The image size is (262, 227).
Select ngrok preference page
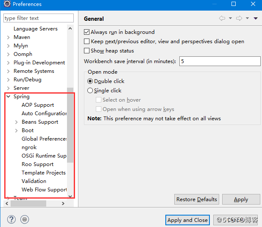(x=29, y=147)
